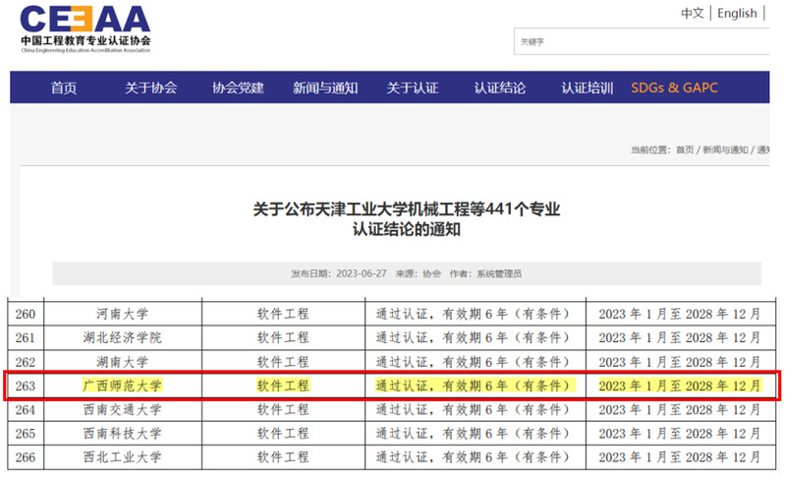Select table cell 西北工业大学

(x=123, y=457)
